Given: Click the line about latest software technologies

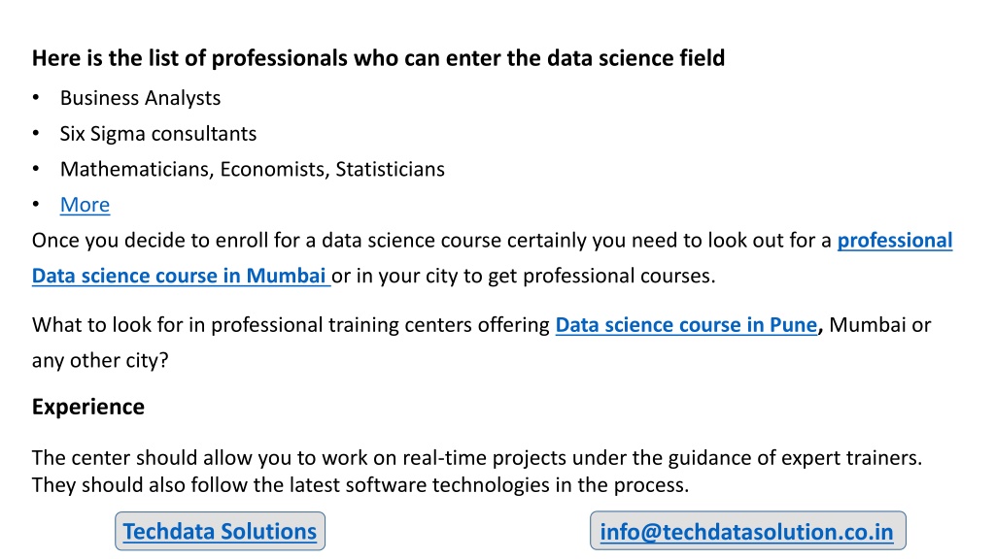Looking at the screenshot, I should pyautogui.click(x=360, y=485).
